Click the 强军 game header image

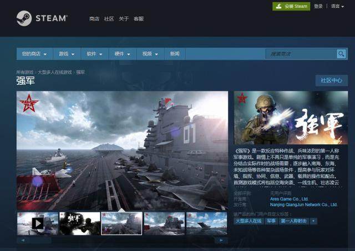(291, 118)
